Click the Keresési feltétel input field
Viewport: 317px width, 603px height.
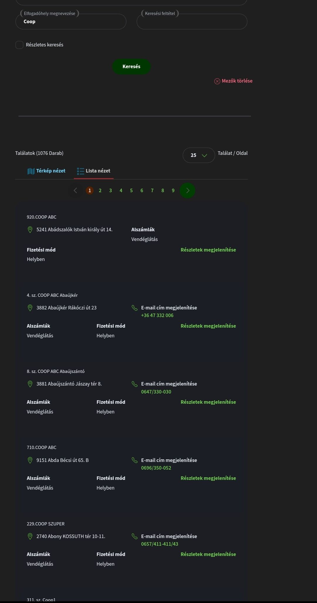click(x=192, y=22)
